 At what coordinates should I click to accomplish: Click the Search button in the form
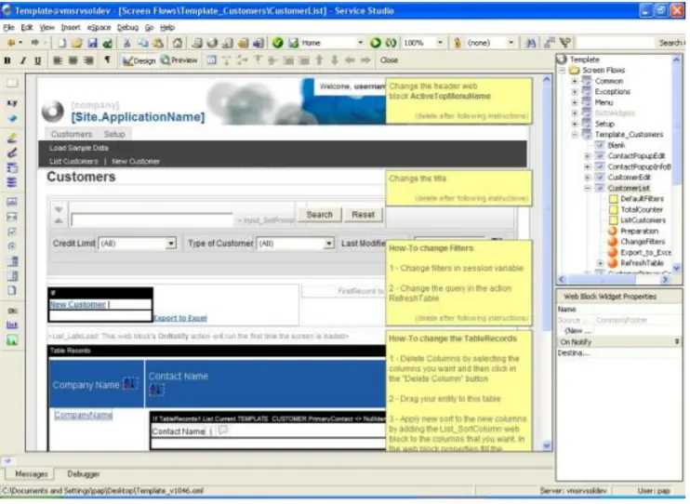click(319, 215)
